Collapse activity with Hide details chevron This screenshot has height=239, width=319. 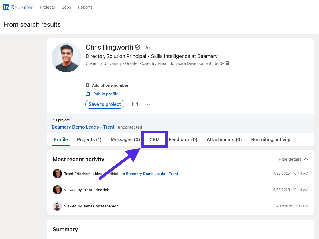306,159
